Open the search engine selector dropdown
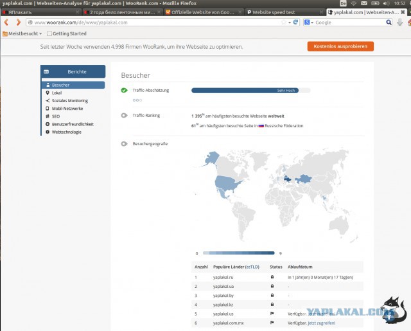This screenshot has width=411, height=331. (308, 22)
